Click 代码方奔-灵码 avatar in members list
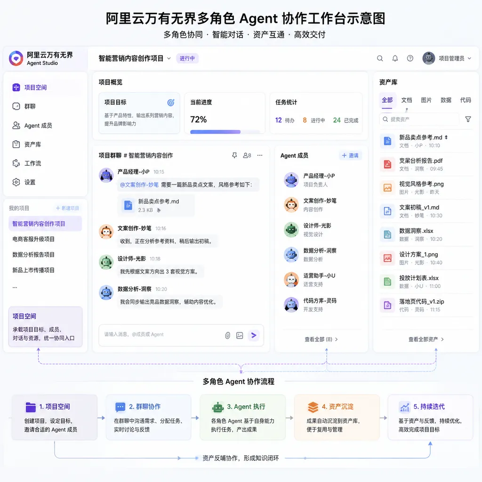The width and height of the screenshot is (482, 482). pyautogui.click(x=291, y=305)
